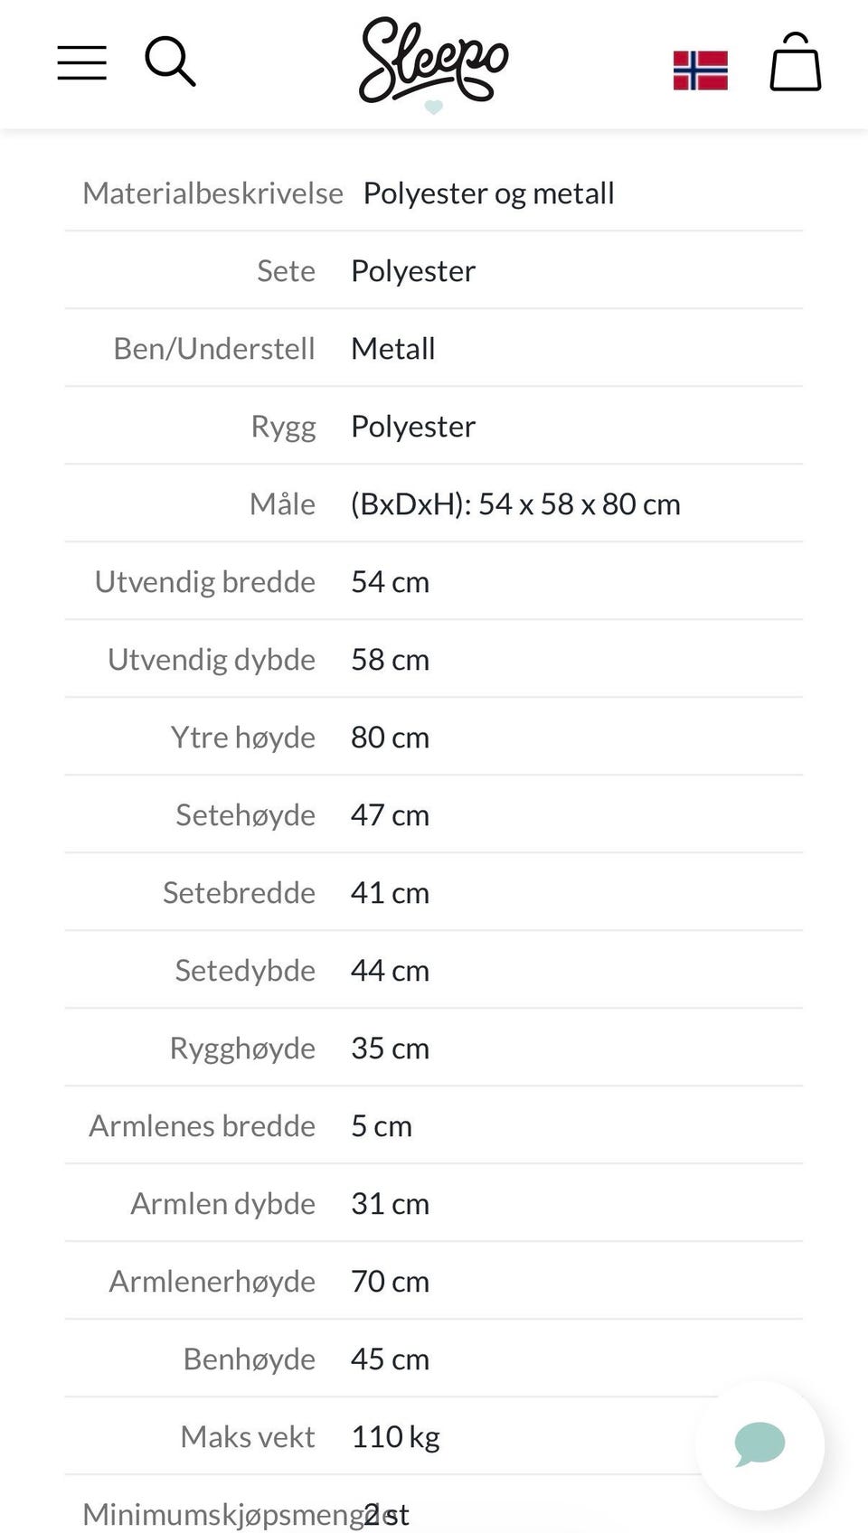The width and height of the screenshot is (868, 1533).
Task: Click the Ben/Understell label
Action: click(214, 349)
